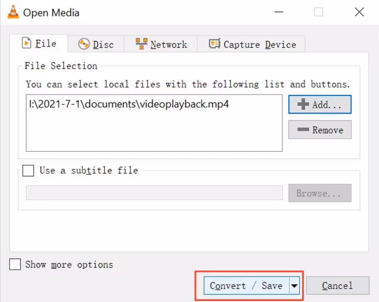Viewport: 379px width, 302px height.
Task: Close the Open Media dialog
Action: [x=359, y=12]
